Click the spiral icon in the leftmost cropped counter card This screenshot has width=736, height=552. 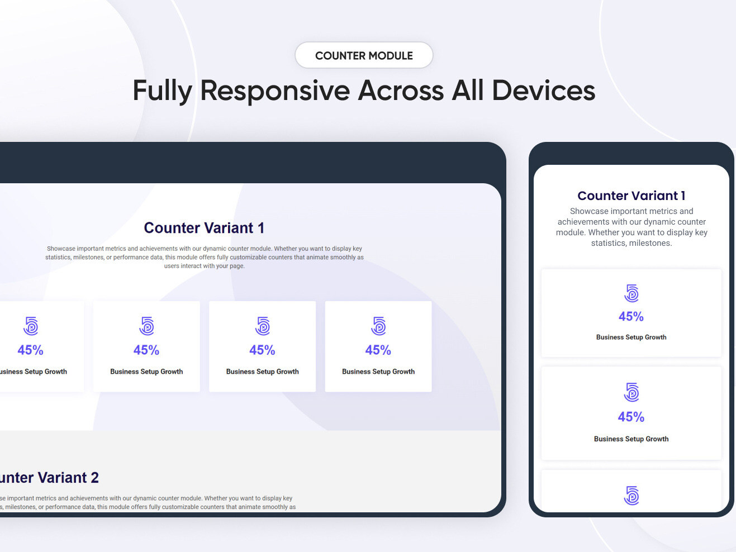(31, 326)
